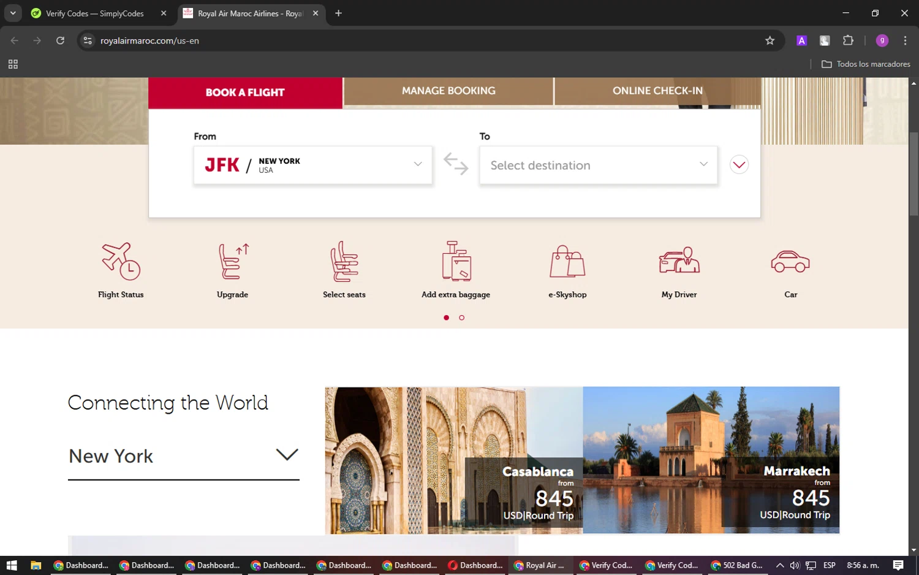Click the address bar URL royalairmaroc.com/us-en
This screenshot has width=919, height=575.
[x=149, y=40]
